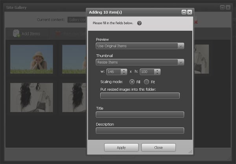Click the Add Items toolbar icon
The image size is (236, 164).
click(17, 34)
